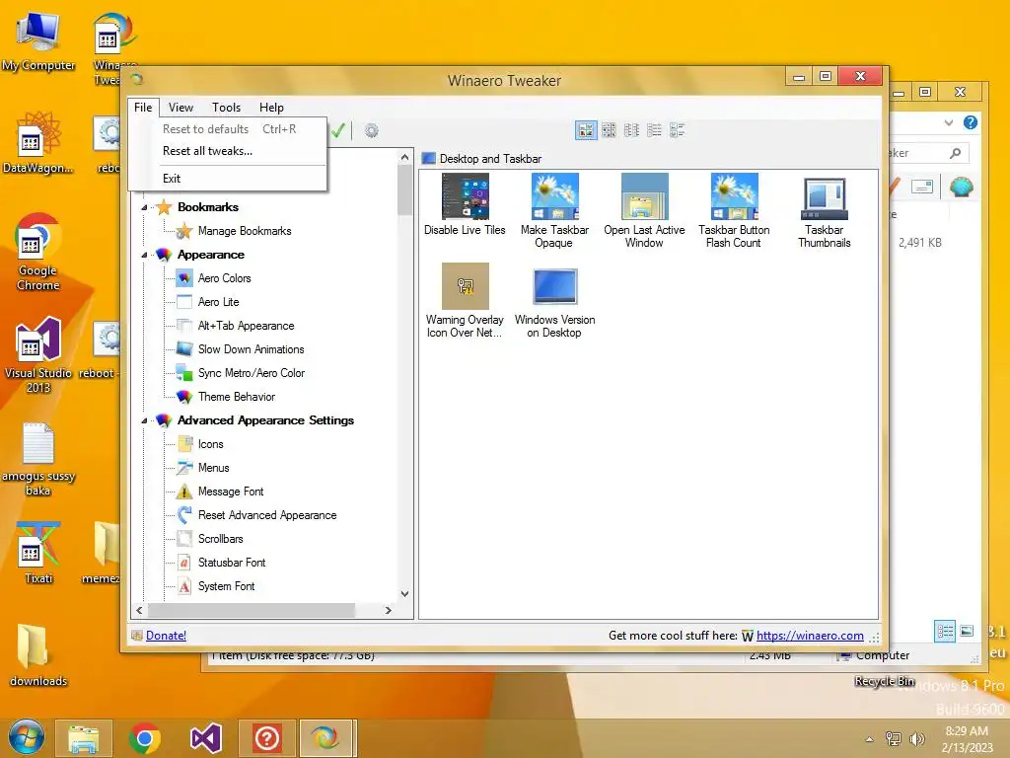Select Aero Lite in the tree
This screenshot has height=758, width=1010.
[218, 302]
